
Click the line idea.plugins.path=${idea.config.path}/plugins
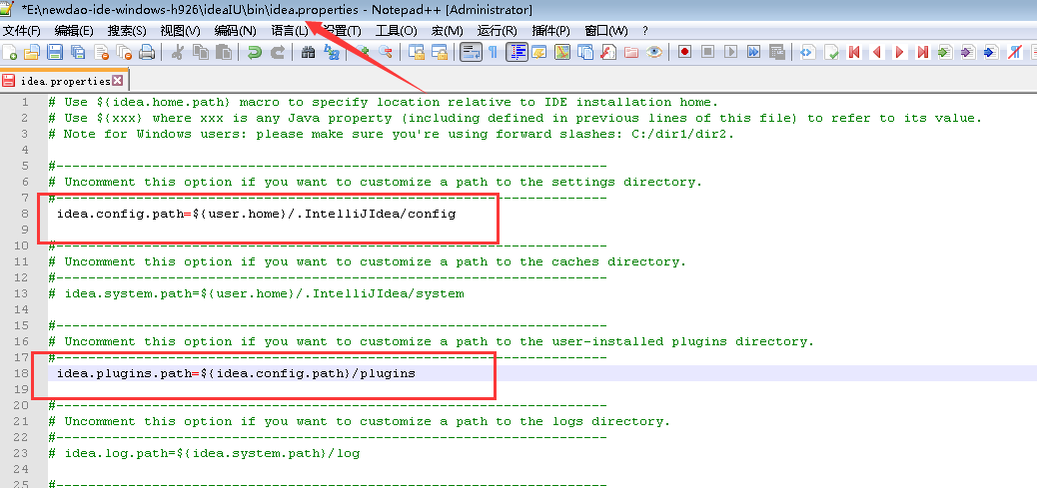[x=236, y=373]
